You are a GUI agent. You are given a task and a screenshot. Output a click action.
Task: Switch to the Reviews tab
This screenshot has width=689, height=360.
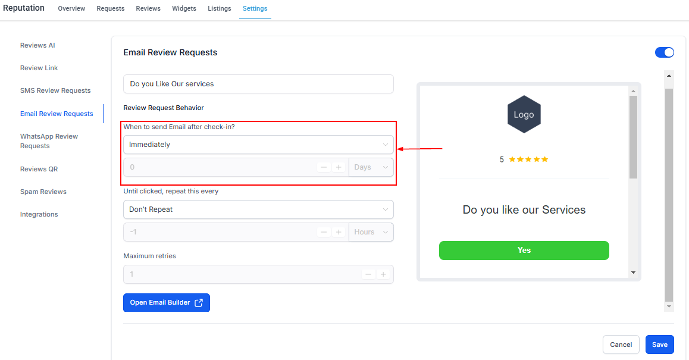pyautogui.click(x=148, y=8)
